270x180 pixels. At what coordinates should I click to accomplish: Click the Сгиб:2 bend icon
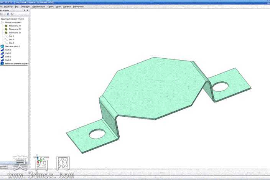coord(2,53)
